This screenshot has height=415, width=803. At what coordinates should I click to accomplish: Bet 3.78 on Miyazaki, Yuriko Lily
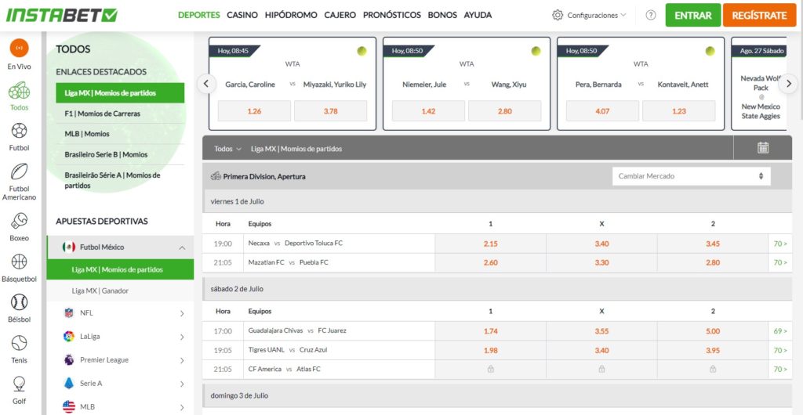tap(330, 111)
